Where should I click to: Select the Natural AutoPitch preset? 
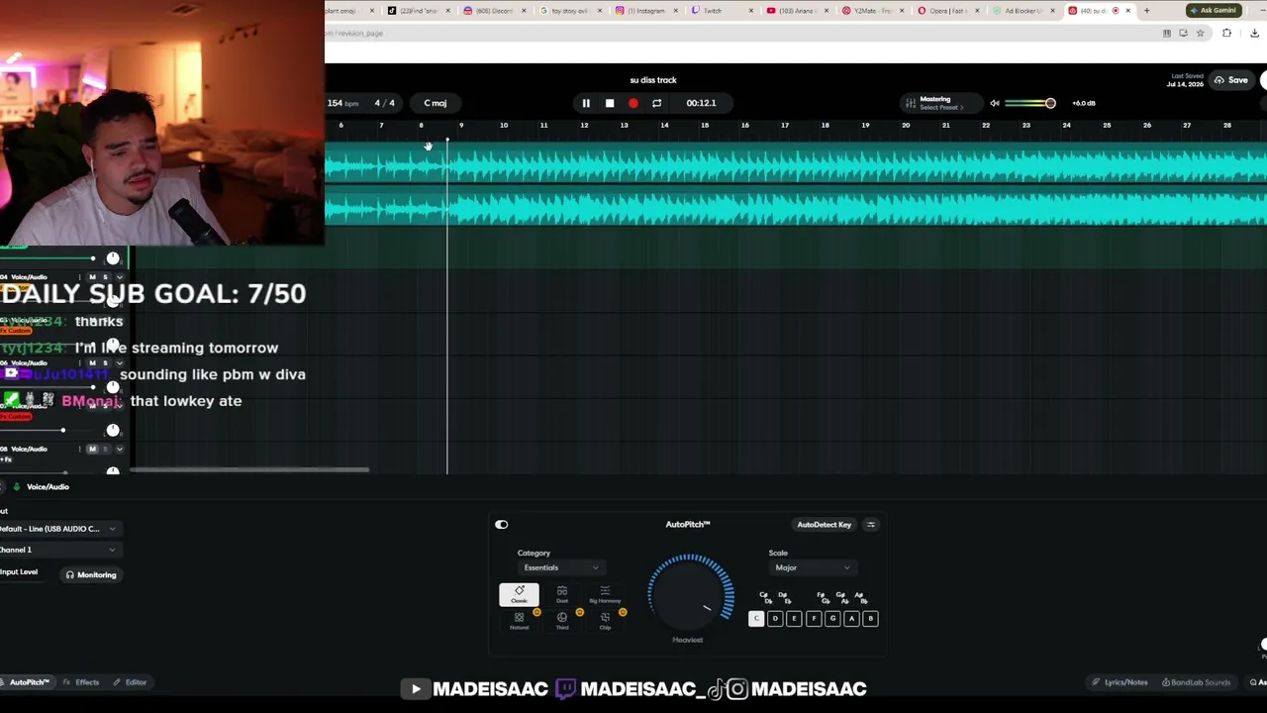519,620
